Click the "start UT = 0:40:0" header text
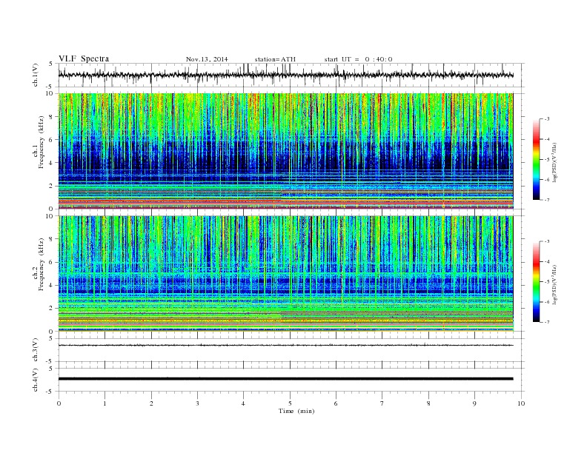This screenshot has height=453, width=587. (x=358, y=59)
